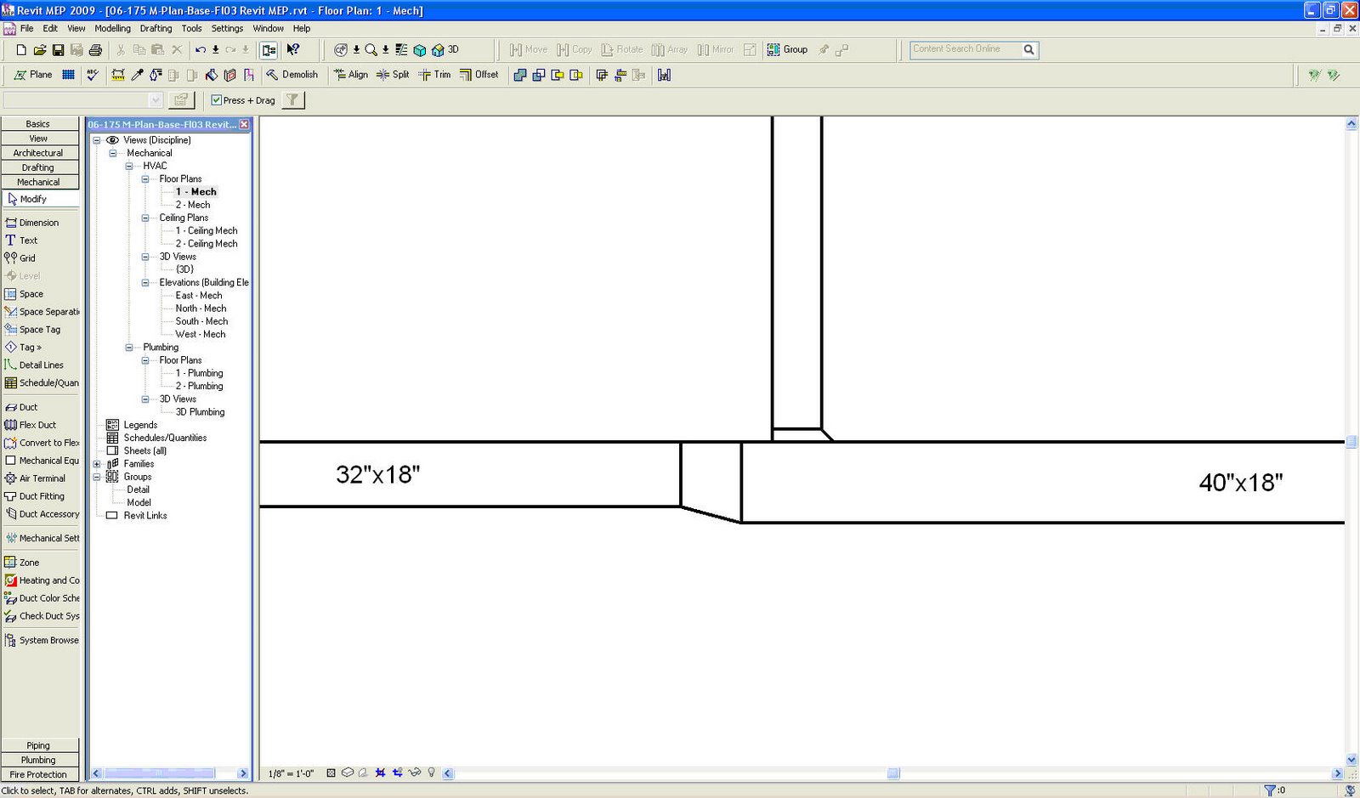1360x798 pixels.
Task: Open the type selector dropdown
Action: [156, 100]
